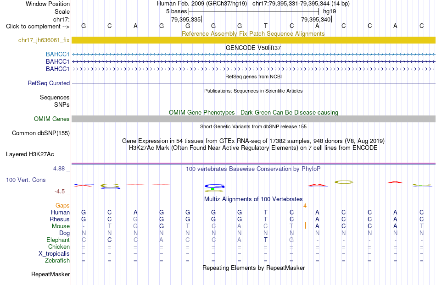This screenshot has width=436, height=285.
Task: Select the Gaps row label
Action: point(62,205)
